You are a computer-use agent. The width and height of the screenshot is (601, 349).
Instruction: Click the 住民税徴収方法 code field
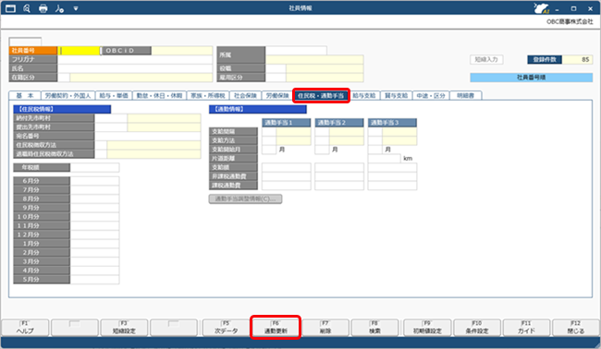101,145
